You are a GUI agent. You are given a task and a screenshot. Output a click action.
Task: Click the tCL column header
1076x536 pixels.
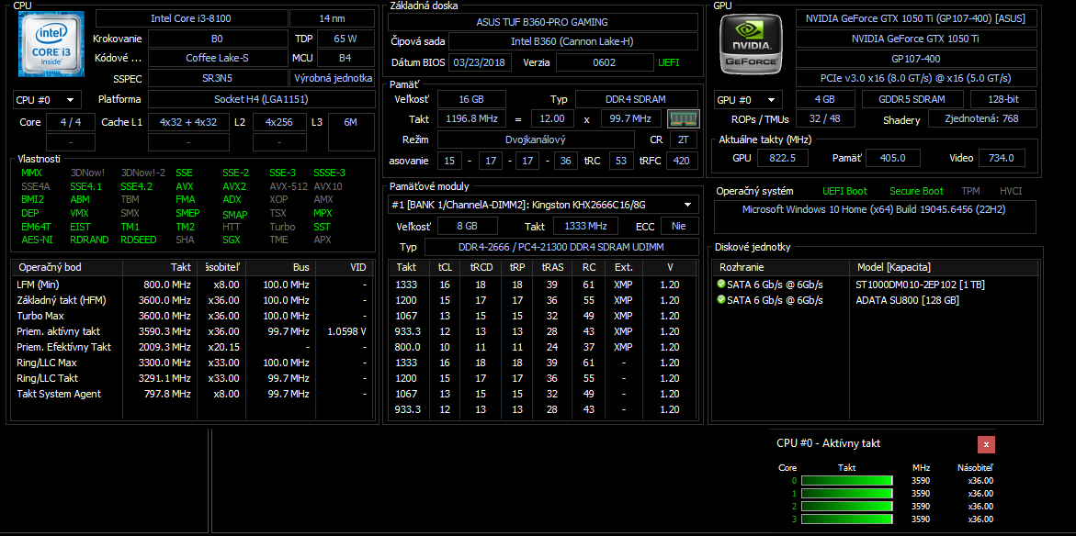tap(445, 267)
